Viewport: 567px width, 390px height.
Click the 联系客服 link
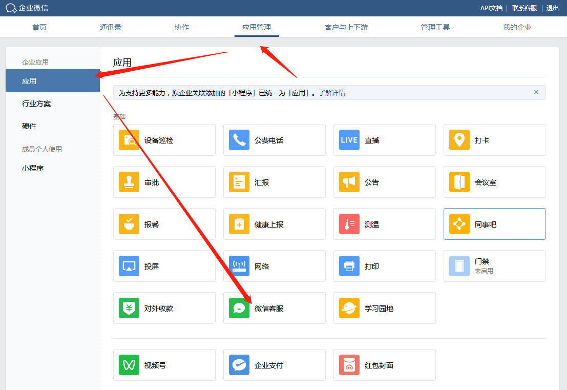coord(524,8)
